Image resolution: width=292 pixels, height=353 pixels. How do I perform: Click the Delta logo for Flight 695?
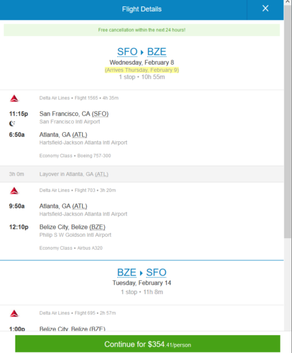tap(14, 313)
